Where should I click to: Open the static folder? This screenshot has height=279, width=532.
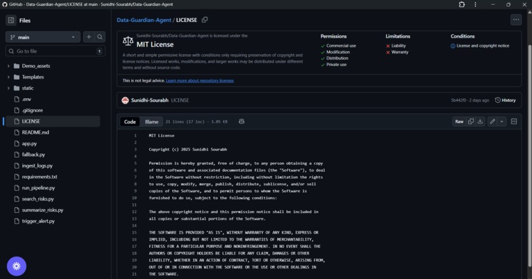(x=28, y=88)
